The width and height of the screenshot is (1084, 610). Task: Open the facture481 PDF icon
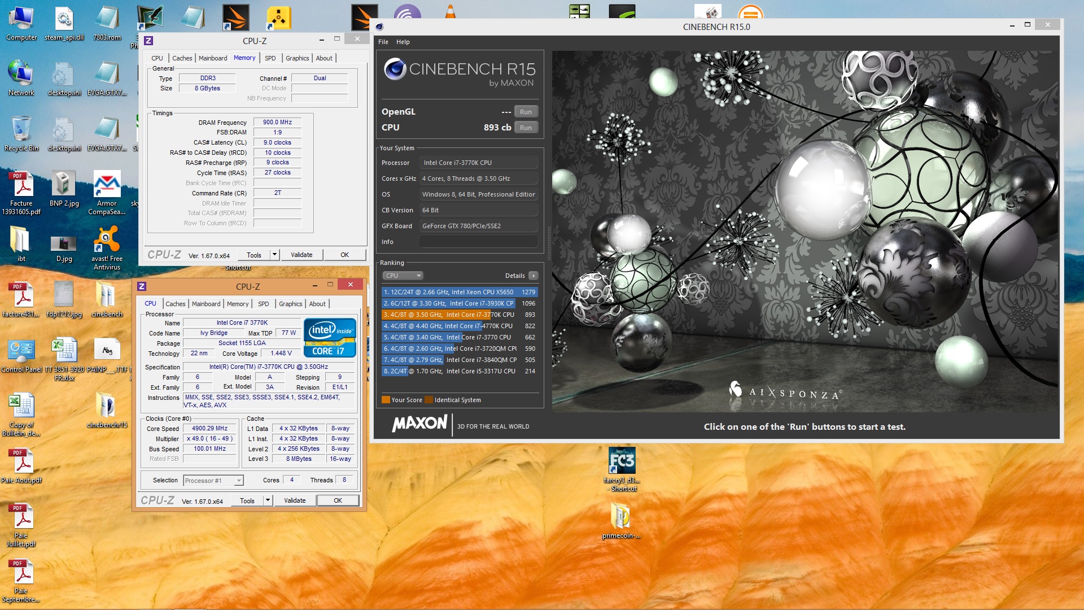coord(21,299)
